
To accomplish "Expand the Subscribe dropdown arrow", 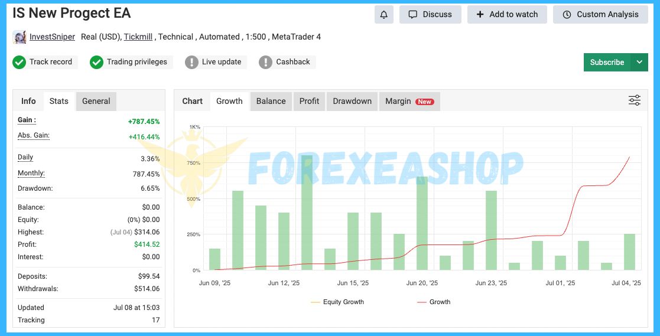I will click(639, 62).
